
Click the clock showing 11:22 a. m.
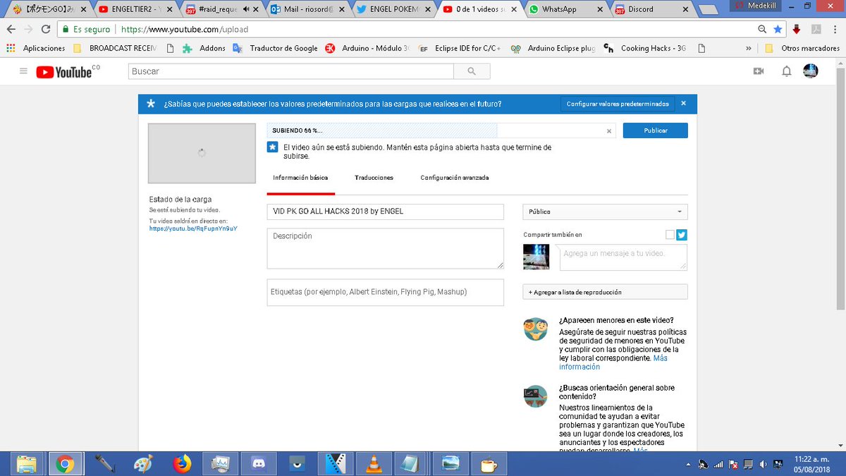tap(811, 458)
